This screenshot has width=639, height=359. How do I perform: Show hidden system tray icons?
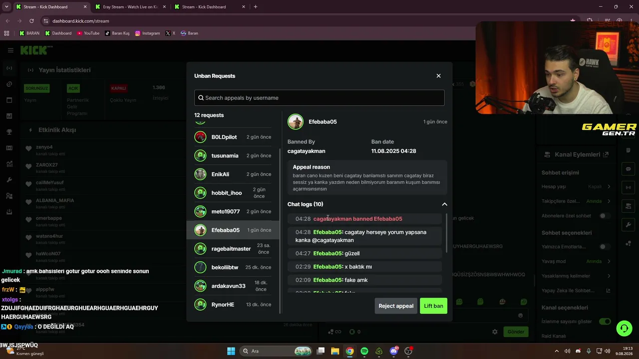pyautogui.click(x=557, y=351)
